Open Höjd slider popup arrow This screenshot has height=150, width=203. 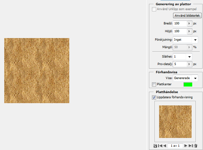190,31
